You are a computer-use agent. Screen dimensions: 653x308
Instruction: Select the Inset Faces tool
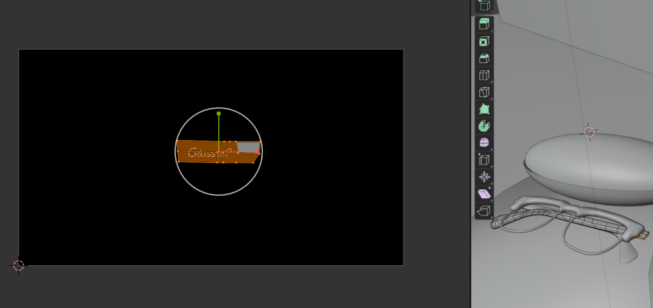(484, 41)
